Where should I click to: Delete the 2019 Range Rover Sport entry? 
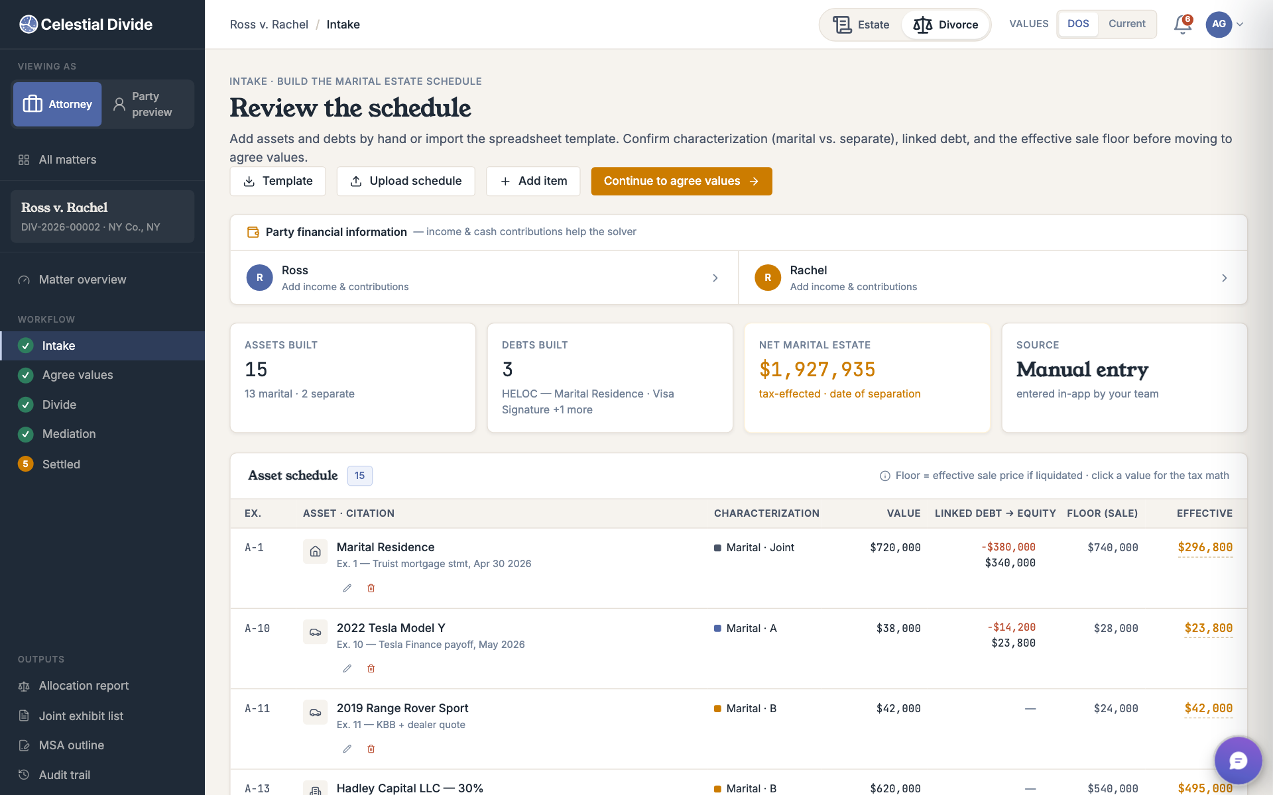(371, 749)
